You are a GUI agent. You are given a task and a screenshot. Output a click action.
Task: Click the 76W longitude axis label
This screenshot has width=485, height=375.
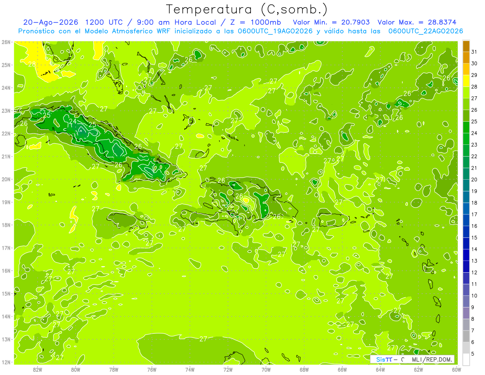[x=152, y=369]
